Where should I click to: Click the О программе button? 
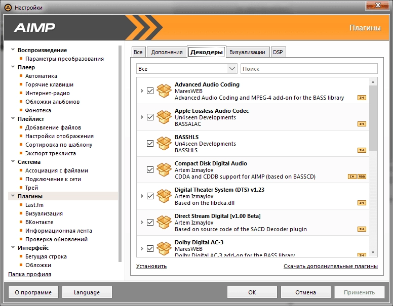coord(33,292)
